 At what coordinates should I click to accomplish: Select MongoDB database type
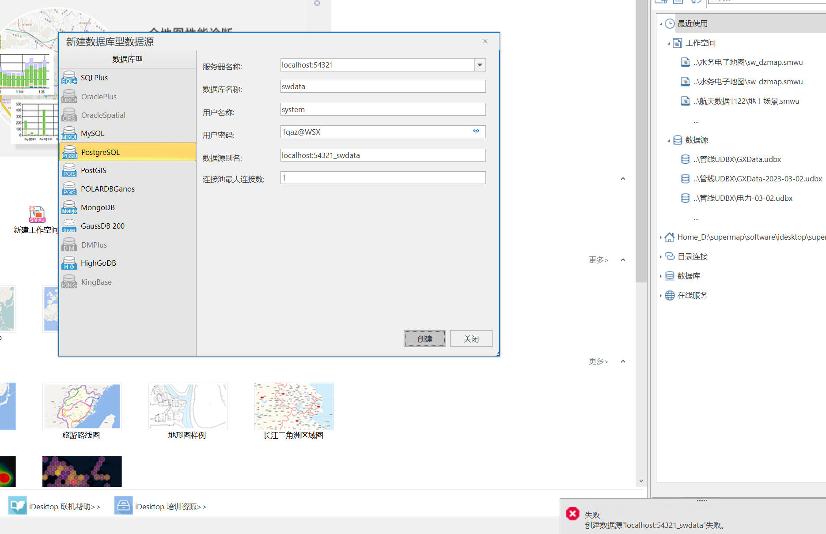[127, 207]
